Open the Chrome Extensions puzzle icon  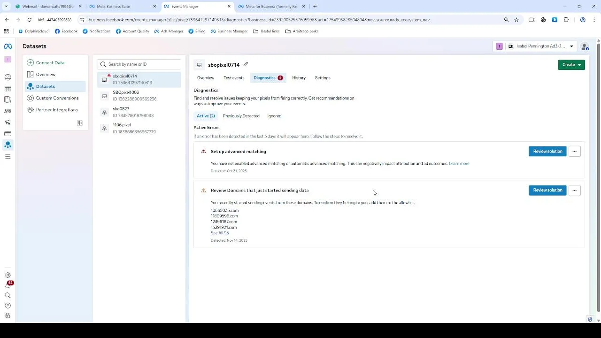pyautogui.click(x=566, y=20)
